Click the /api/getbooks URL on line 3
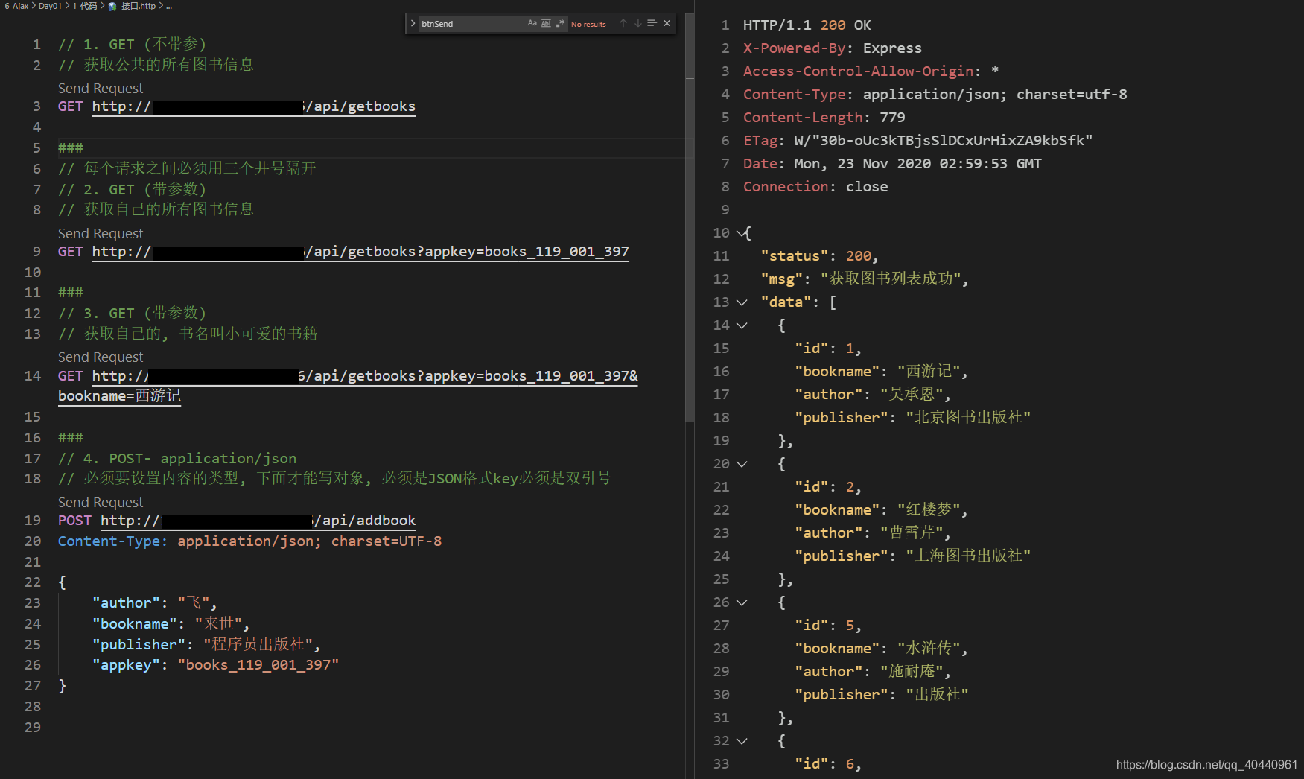This screenshot has width=1304, height=779. [x=254, y=106]
